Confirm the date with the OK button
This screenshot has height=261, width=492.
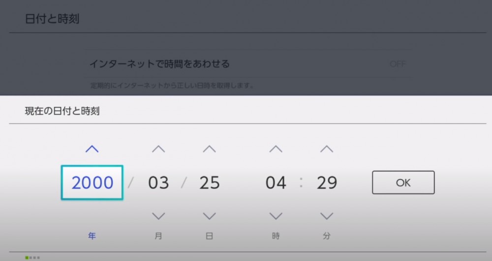click(x=403, y=183)
